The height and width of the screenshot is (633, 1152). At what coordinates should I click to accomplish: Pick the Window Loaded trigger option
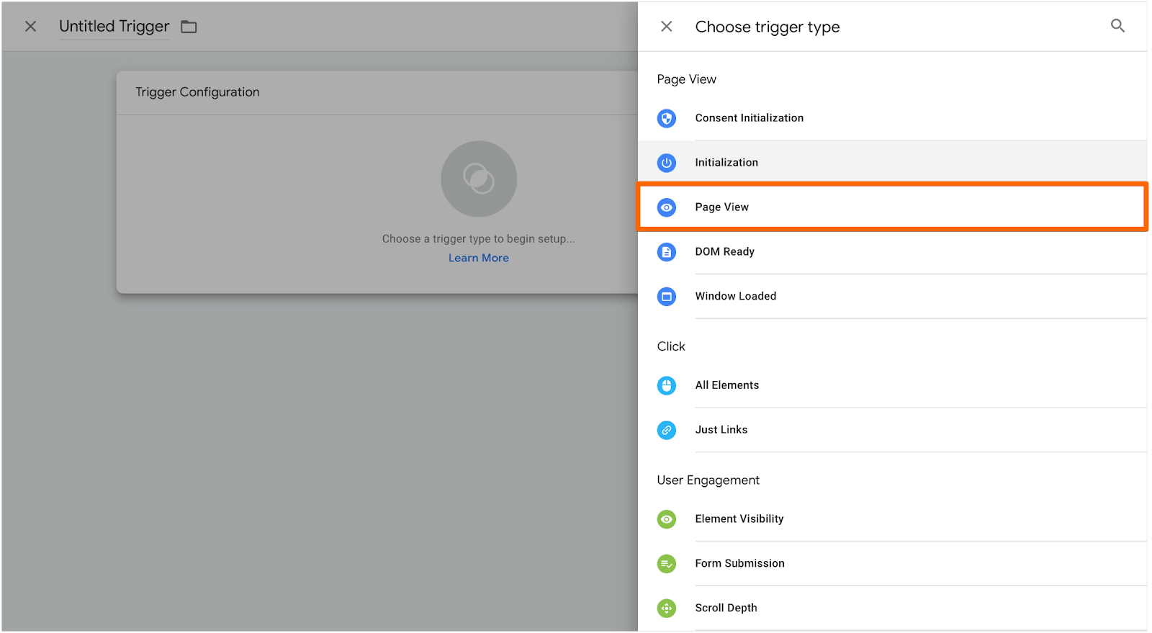[736, 297]
